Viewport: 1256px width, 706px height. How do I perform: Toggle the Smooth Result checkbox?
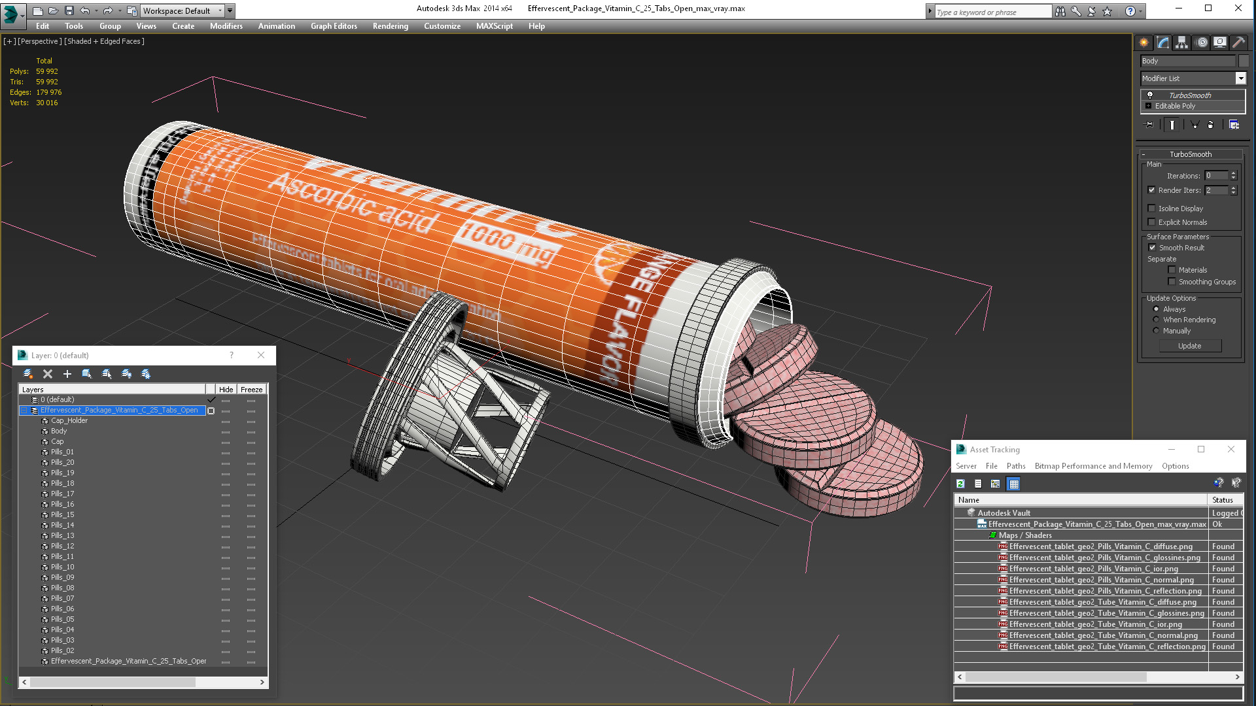click(x=1152, y=248)
